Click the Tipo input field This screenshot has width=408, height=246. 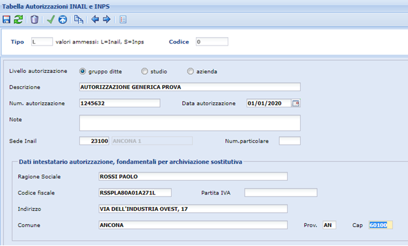[42, 42]
